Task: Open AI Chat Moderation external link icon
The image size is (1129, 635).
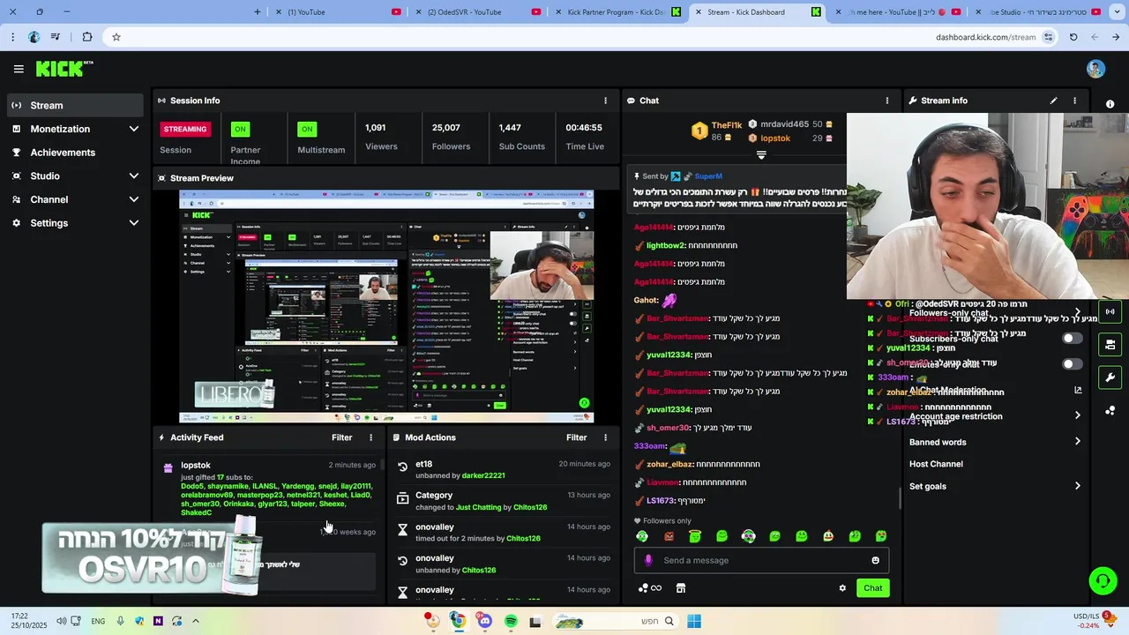Action: pyautogui.click(x=1078, y=390)
